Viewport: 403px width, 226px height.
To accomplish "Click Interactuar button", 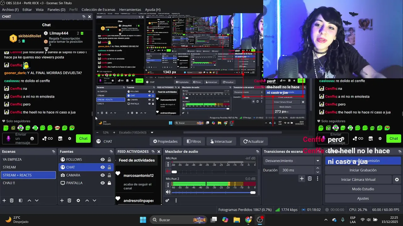I will [221, 142].
